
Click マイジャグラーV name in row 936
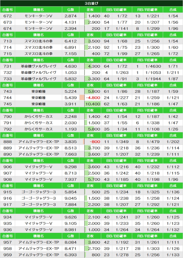(x=38, y=230)
